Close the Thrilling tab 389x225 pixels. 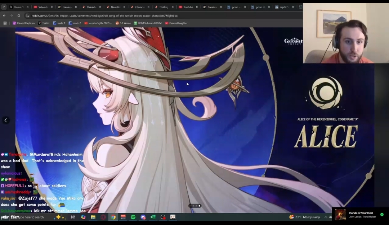pyautogui.click(x=173, y=7)
